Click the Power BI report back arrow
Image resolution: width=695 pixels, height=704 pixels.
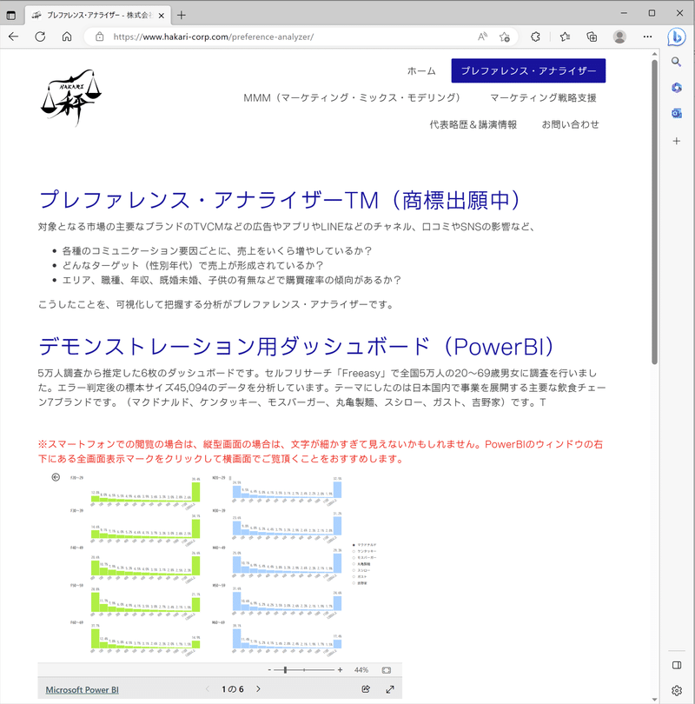pyautogui.click(x=56, y=477)
